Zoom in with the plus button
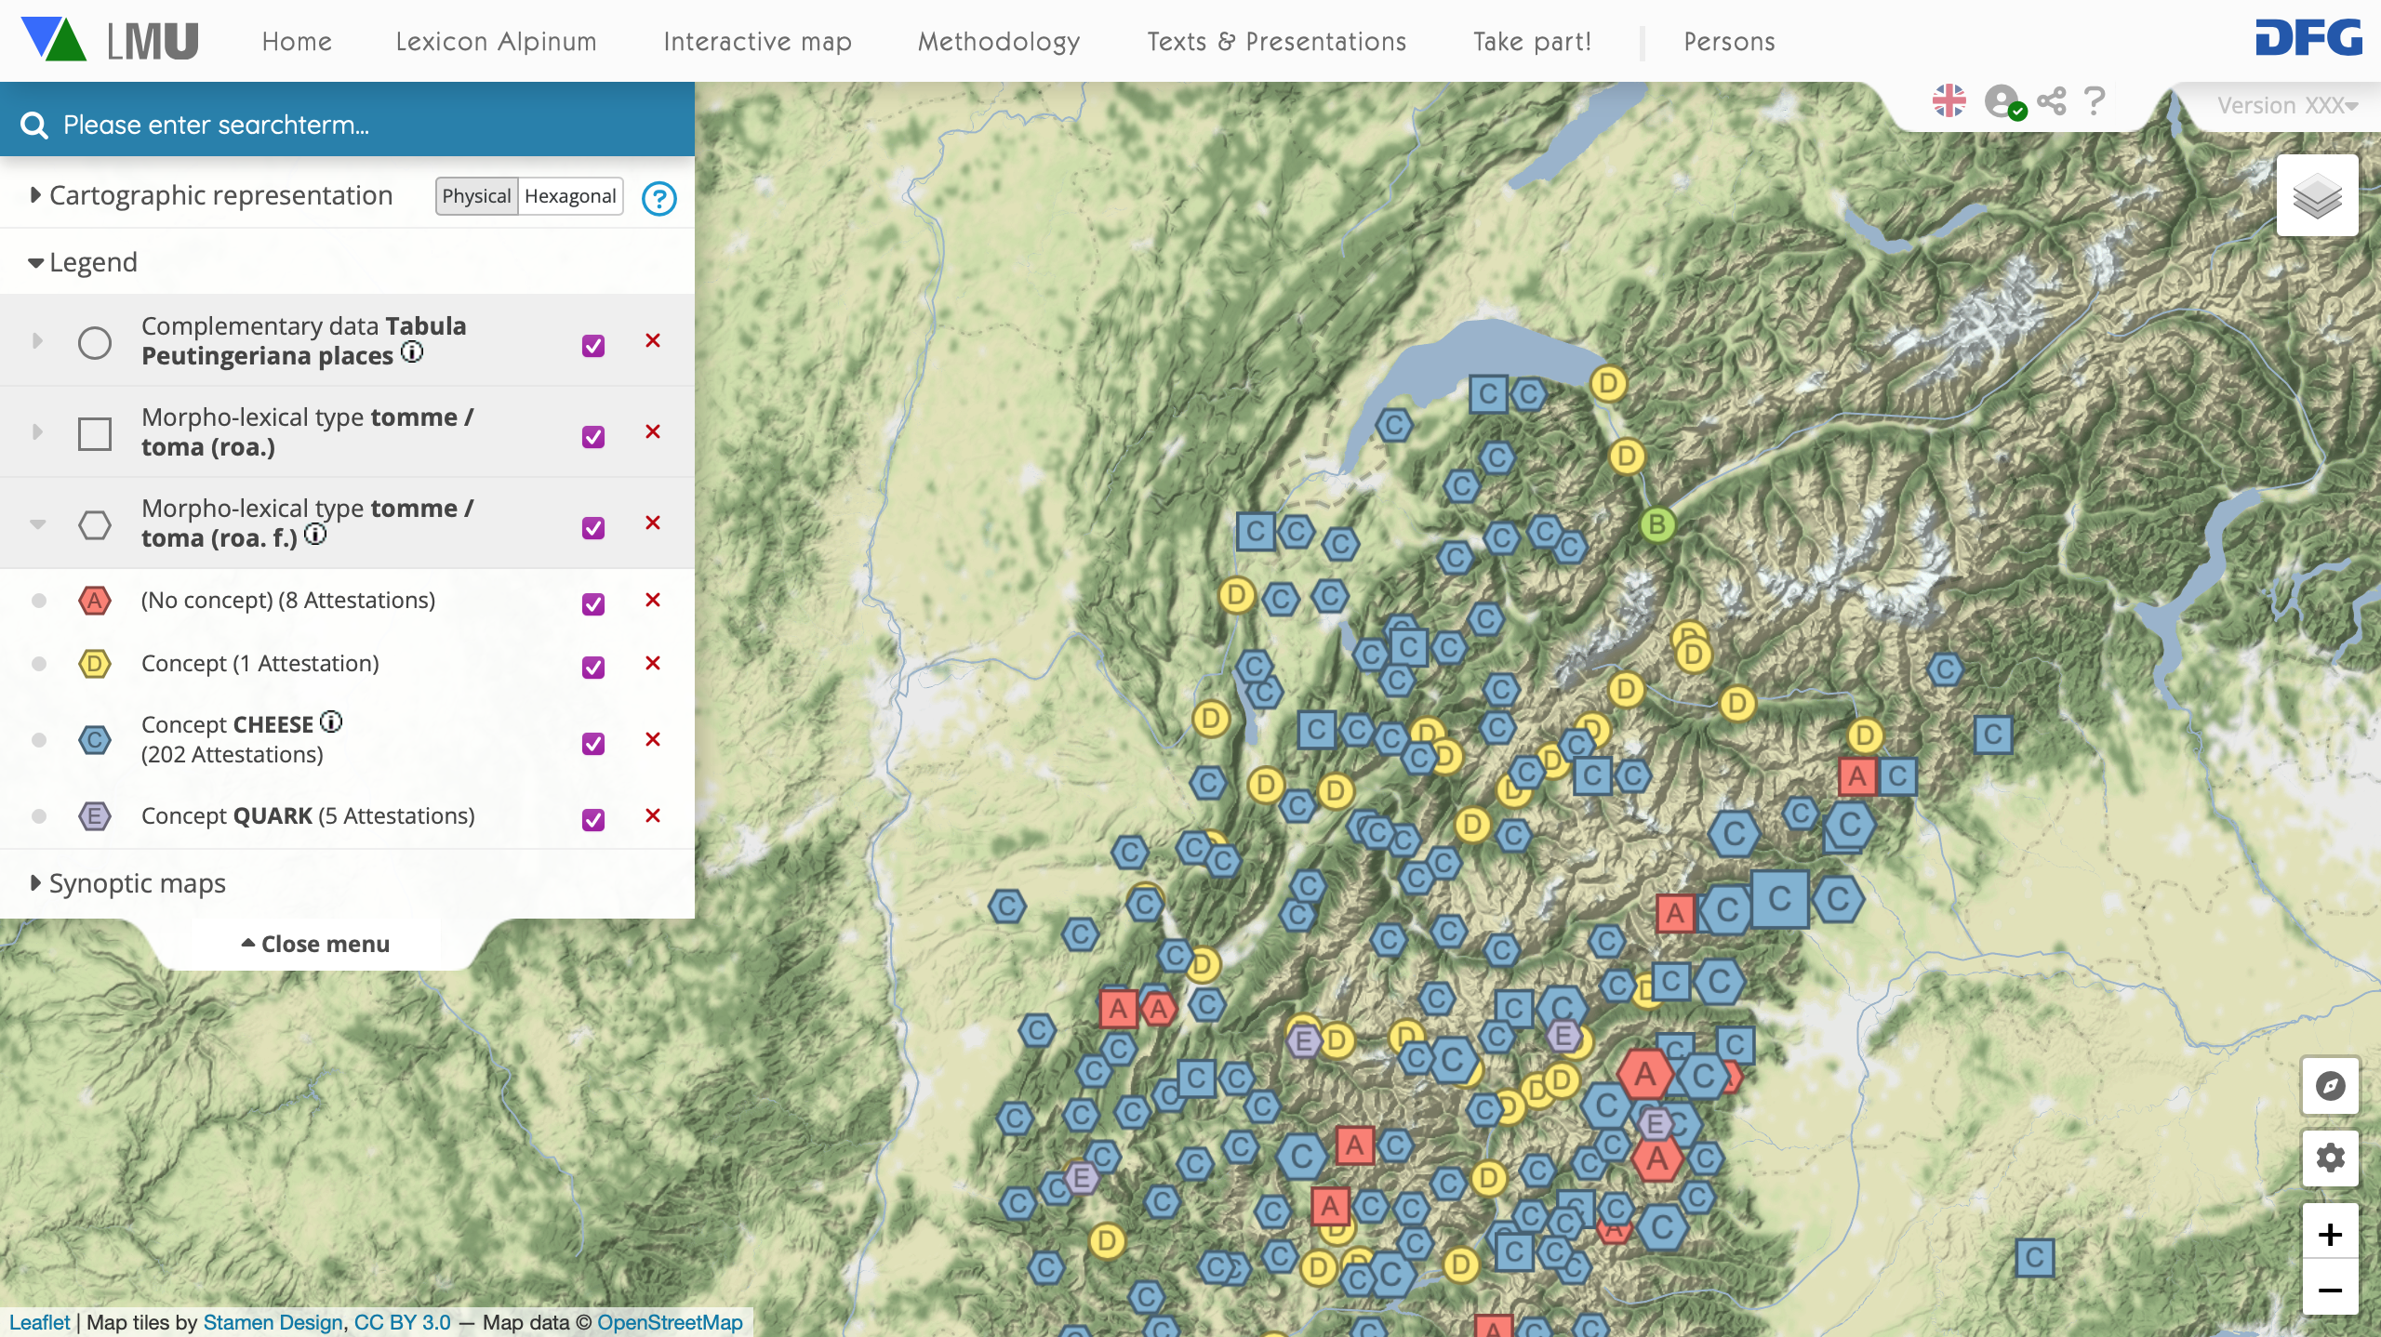Viewport: 2381px width, 1337px height. pyautogui.click(x=2330, y=1234)
